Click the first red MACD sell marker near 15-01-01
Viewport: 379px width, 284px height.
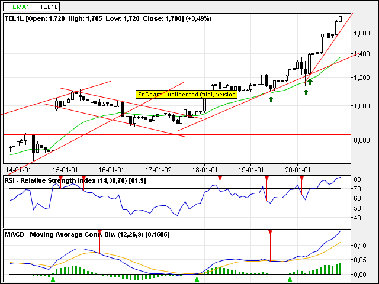pos(99,232)
